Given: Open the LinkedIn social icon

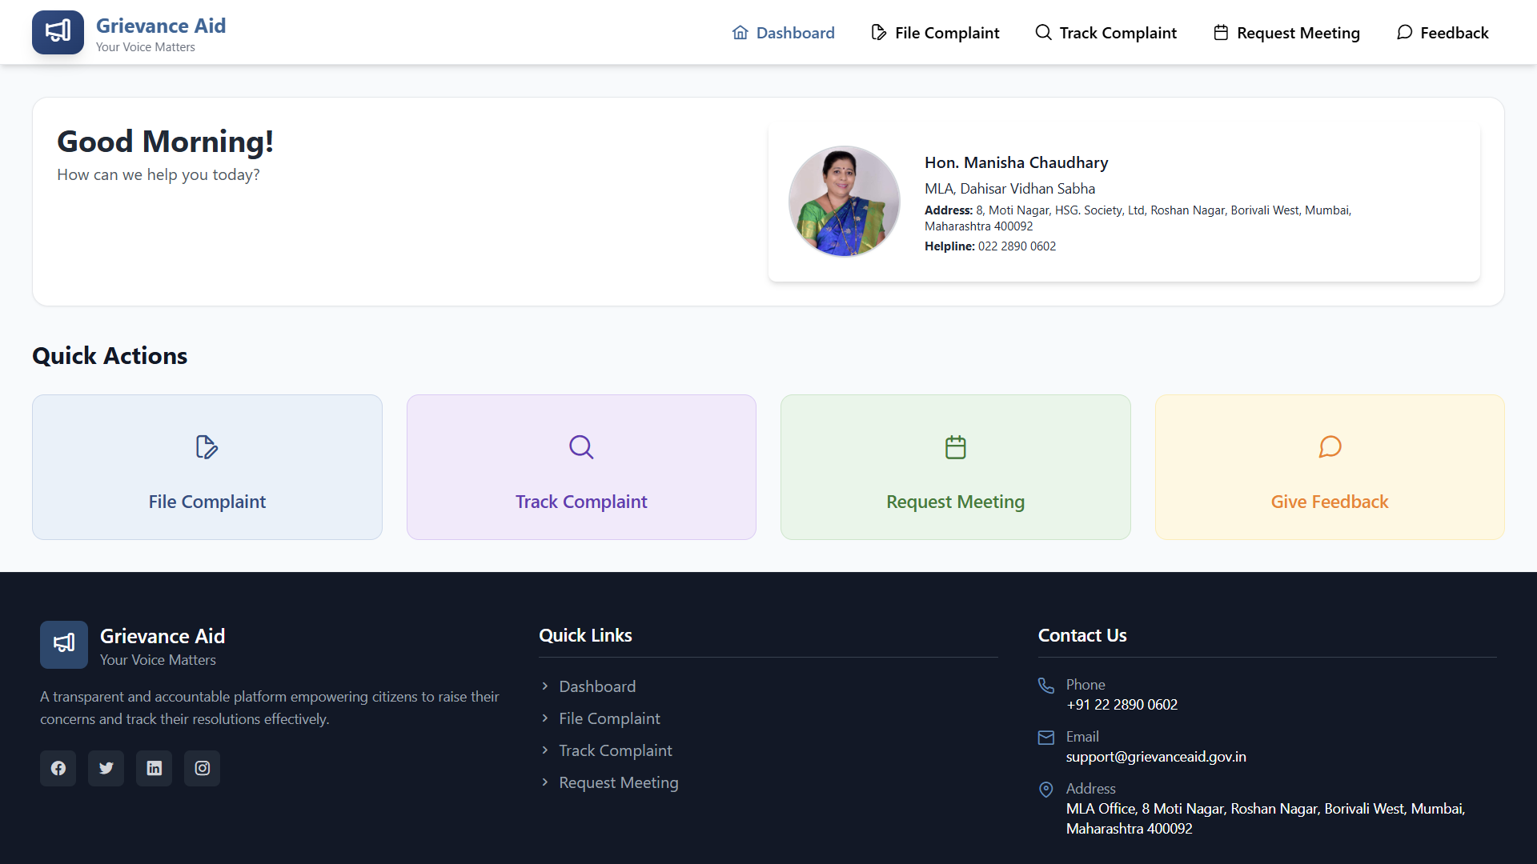Looking at the screenshot, I should (x=155, y=768).
